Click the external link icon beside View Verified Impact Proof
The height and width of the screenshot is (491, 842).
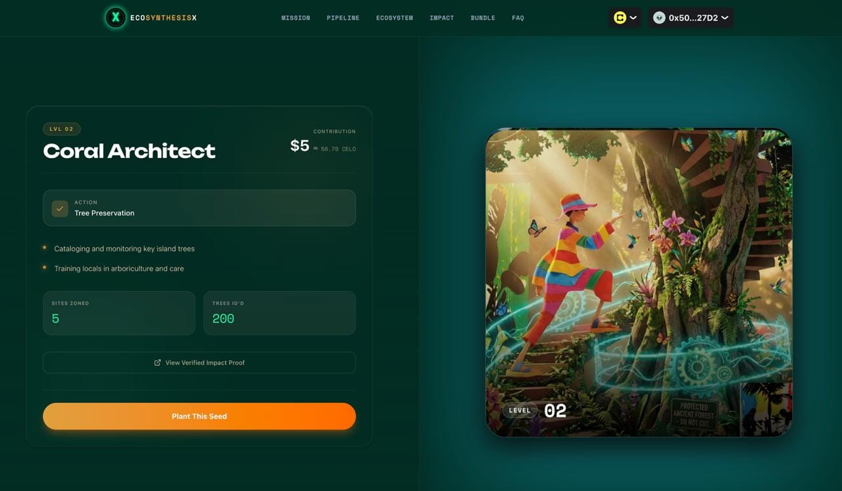[157, 363]
